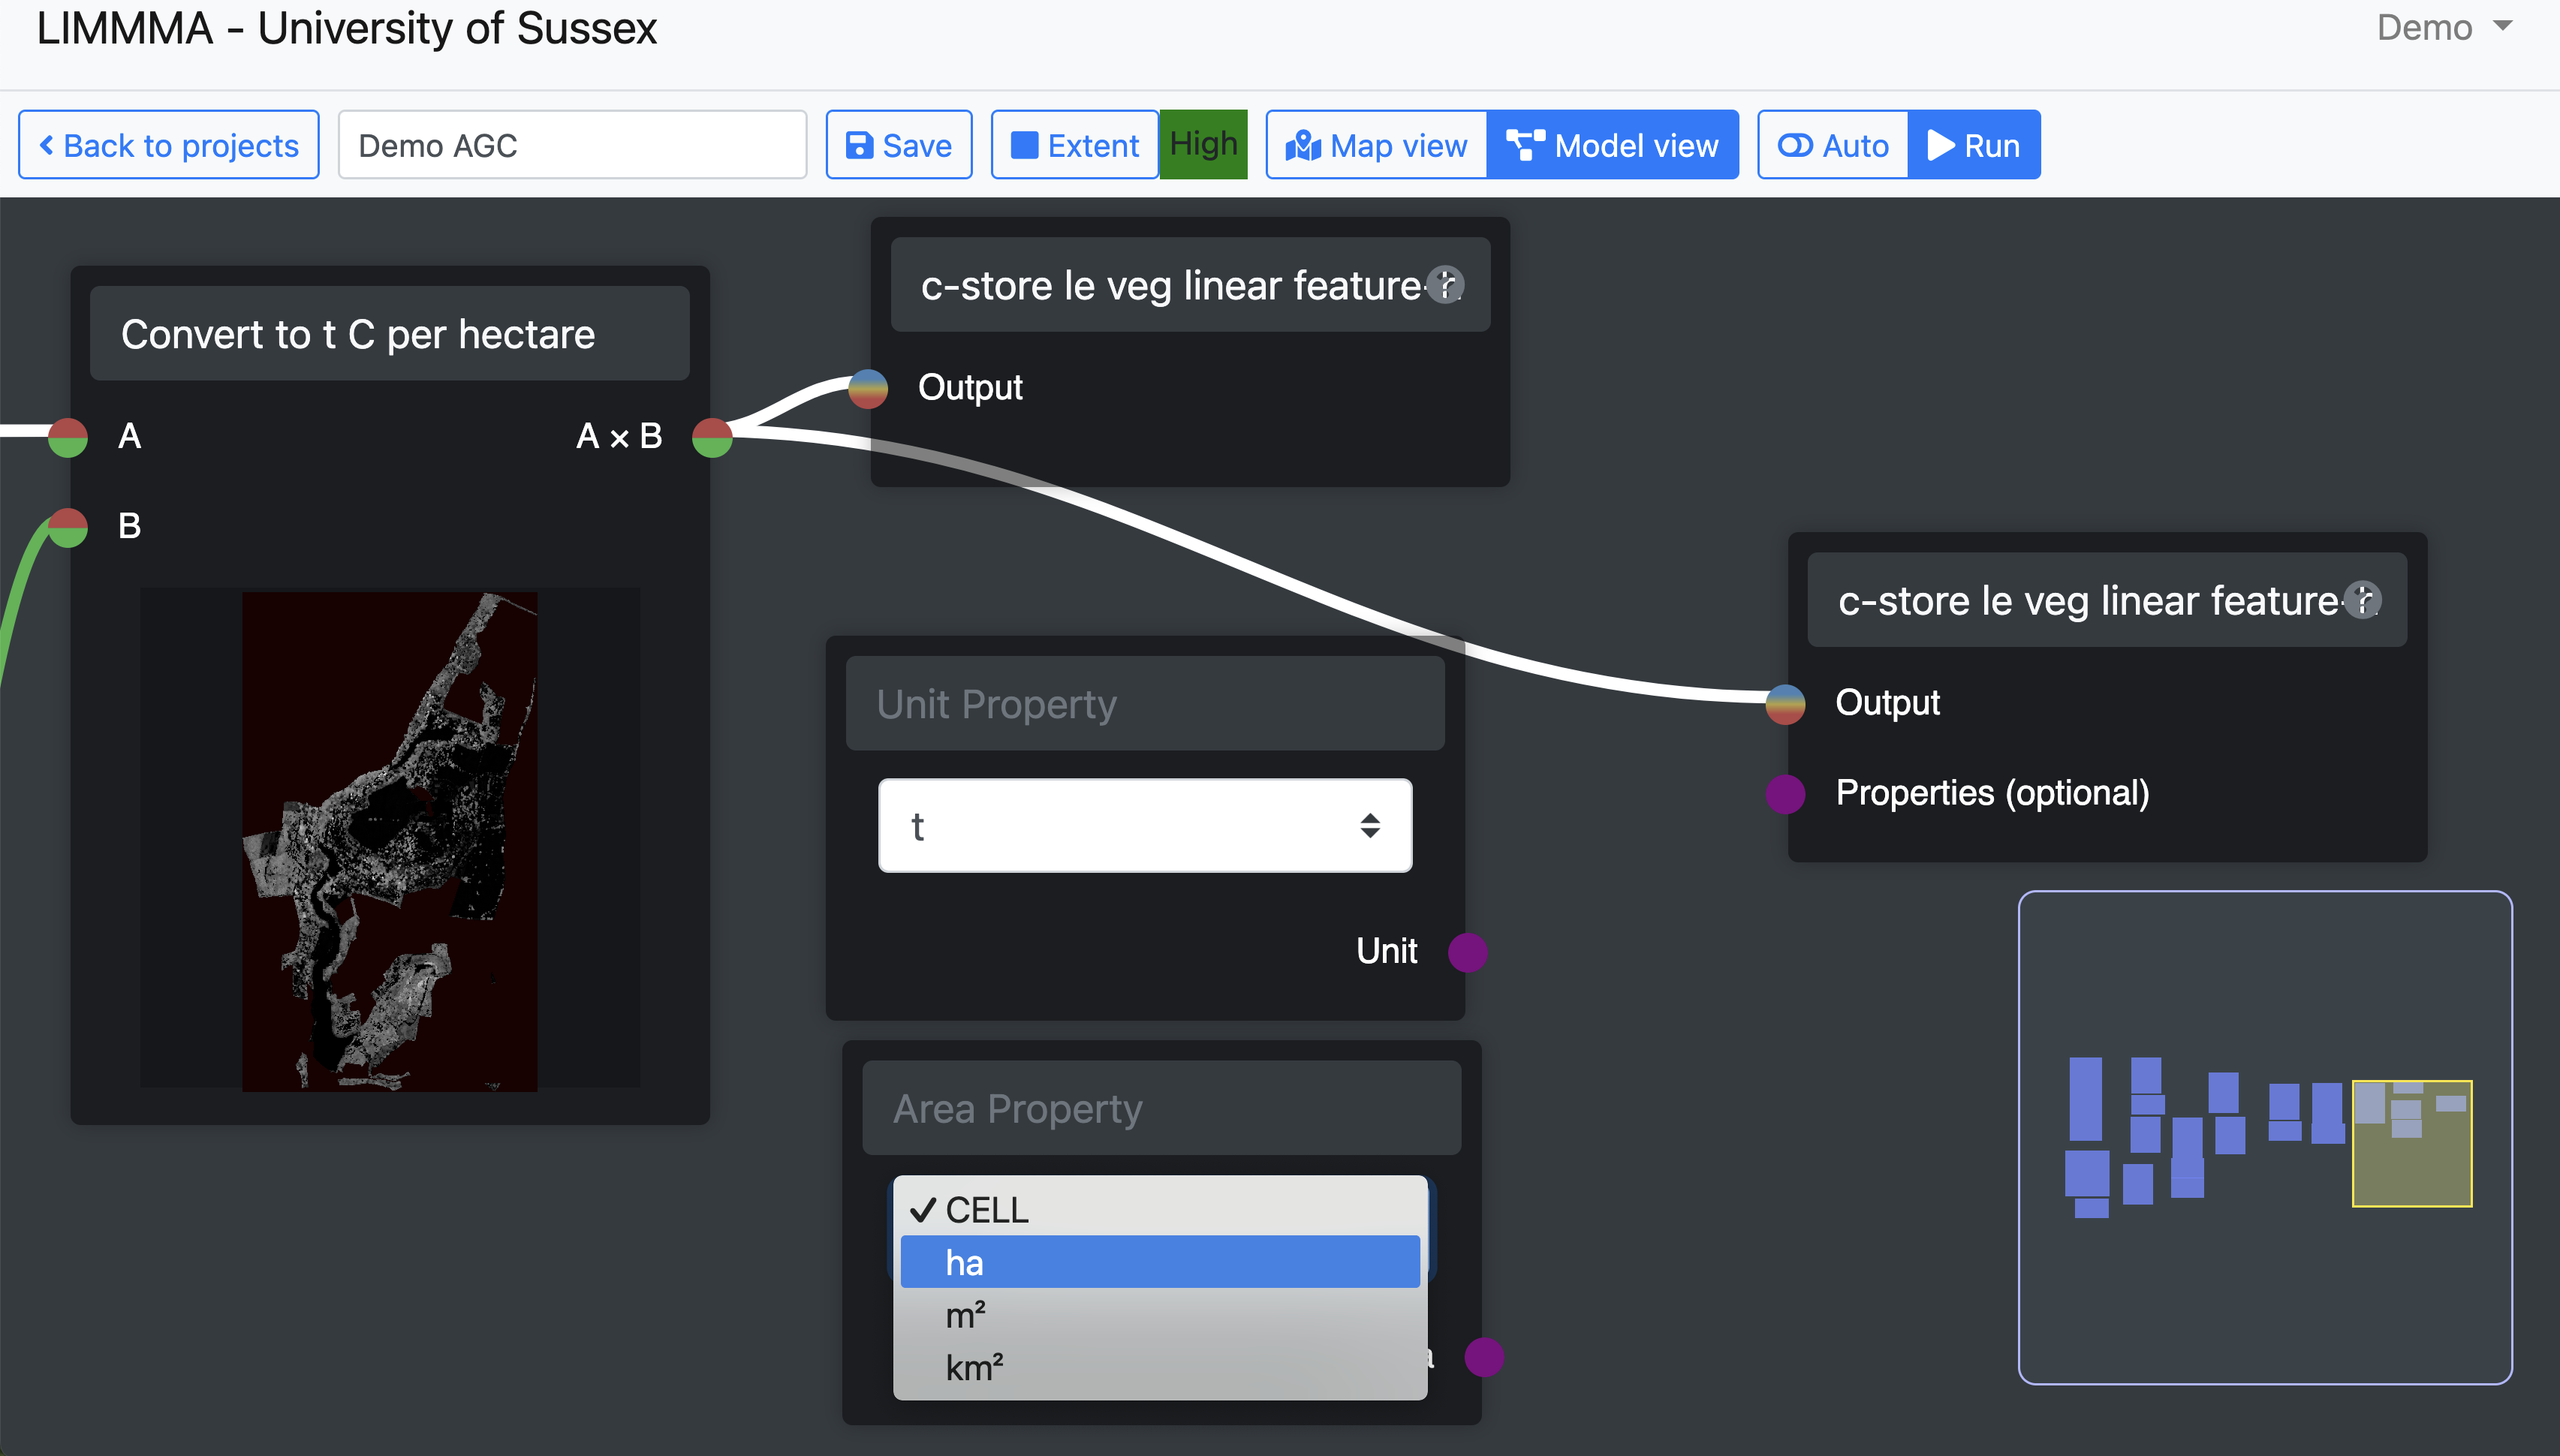Click Output socket of right c-store node
Viewport: 2560px width, 1456px height.
tap(1785, 703)
